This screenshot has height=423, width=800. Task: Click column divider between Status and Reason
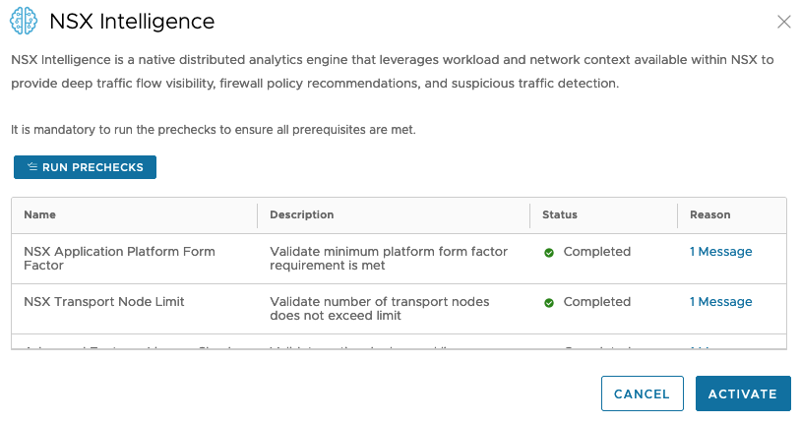tap(678, 214)
